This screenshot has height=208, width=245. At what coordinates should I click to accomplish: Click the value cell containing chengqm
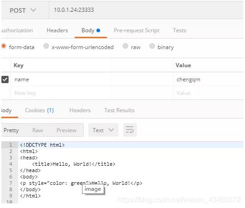click(208, 79)
